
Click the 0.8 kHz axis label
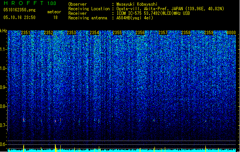3,106
